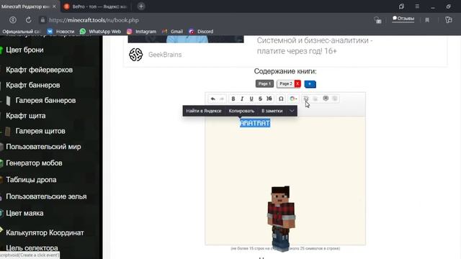Toggle strikethrough formatting in book editor
This screenshot has width=461, height=259.
260,99
